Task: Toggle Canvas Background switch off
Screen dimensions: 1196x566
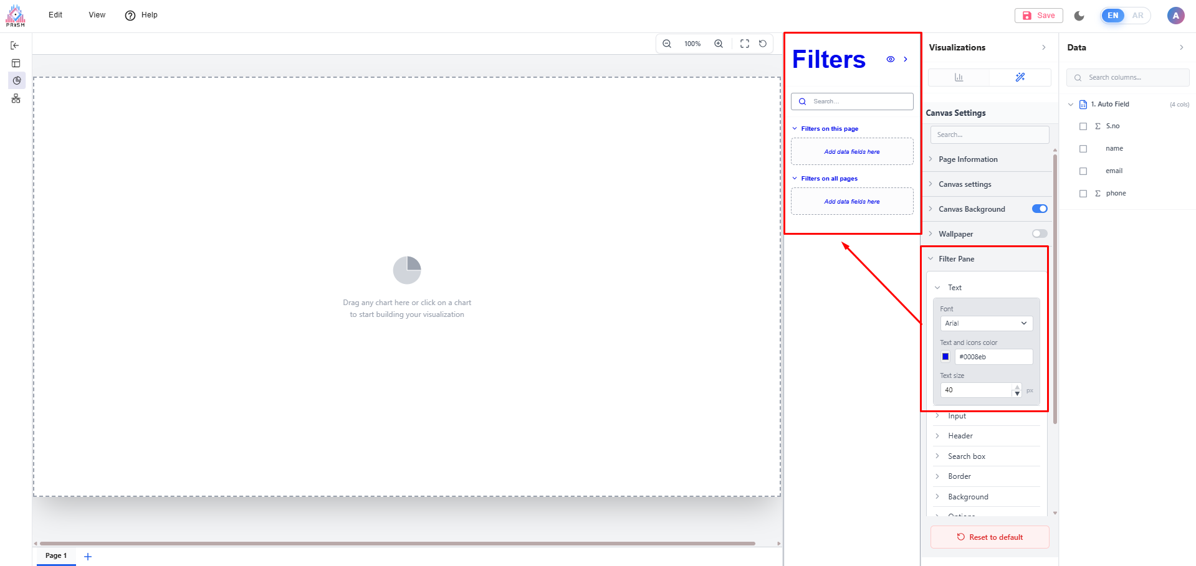Action: pyautogui.click(x=1040, y=209)
